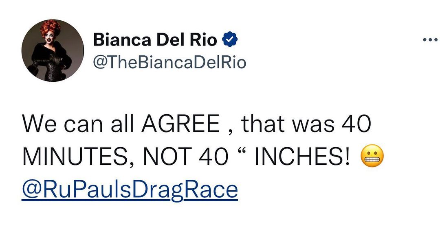The height and width of the screenshot is (231, 440).
Task: Click the blue verified checkmark badge
Action: [230, 40]
